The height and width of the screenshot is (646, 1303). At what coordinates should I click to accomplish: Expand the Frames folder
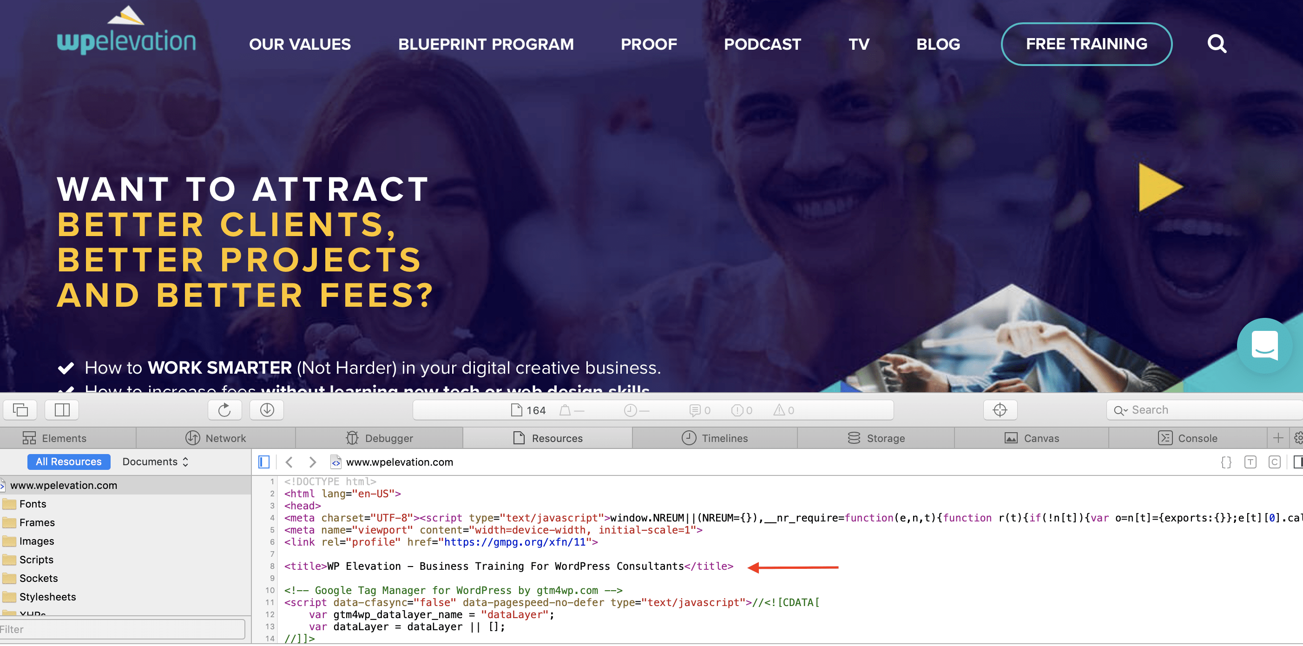[x=125, y=522]
